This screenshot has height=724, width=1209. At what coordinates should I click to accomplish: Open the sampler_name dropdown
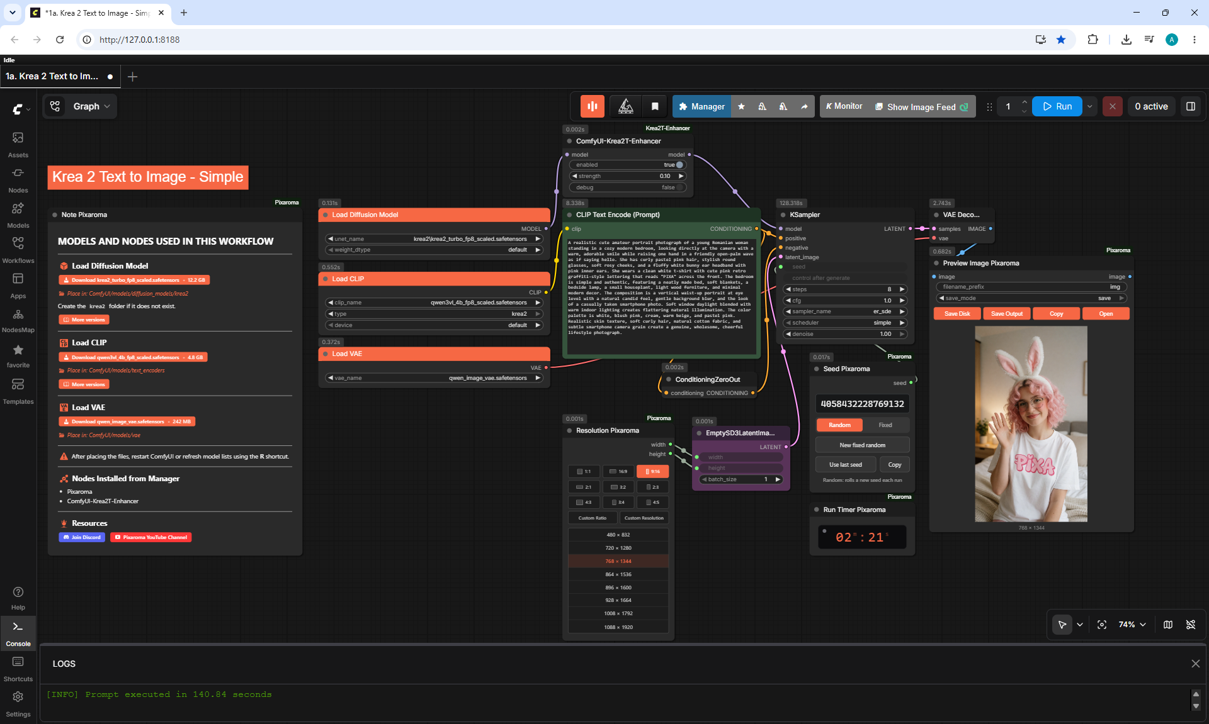tap(845, 311)
